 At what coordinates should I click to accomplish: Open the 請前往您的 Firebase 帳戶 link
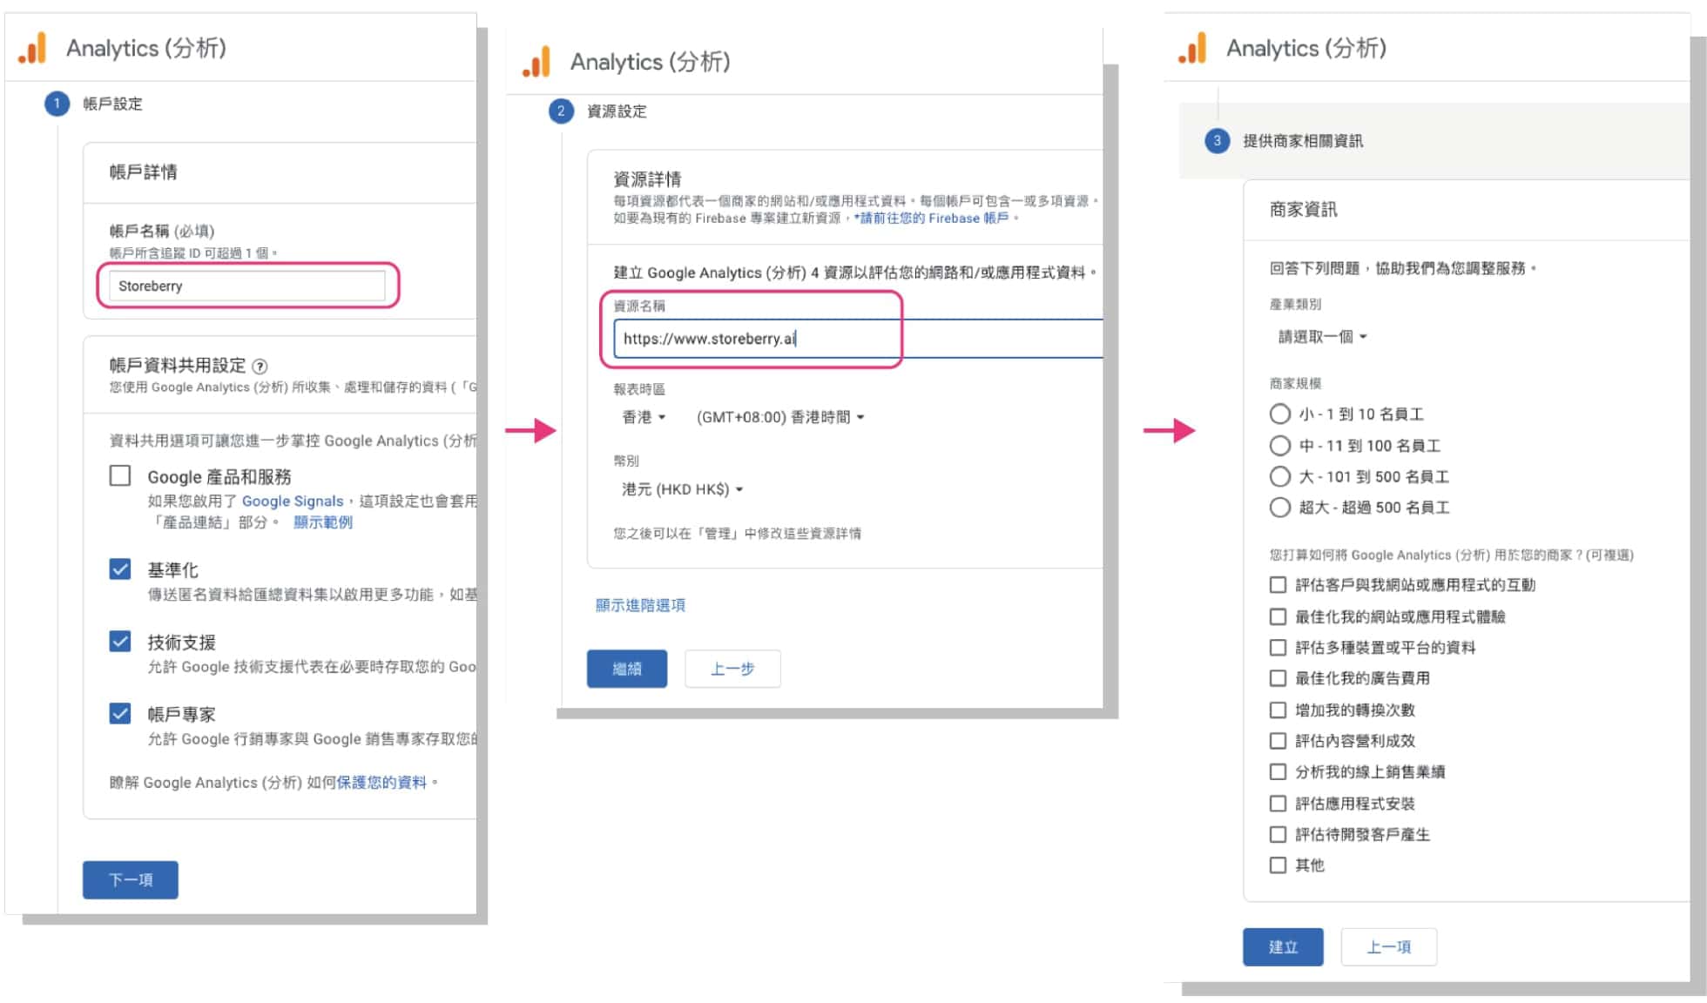coord(934,219)
